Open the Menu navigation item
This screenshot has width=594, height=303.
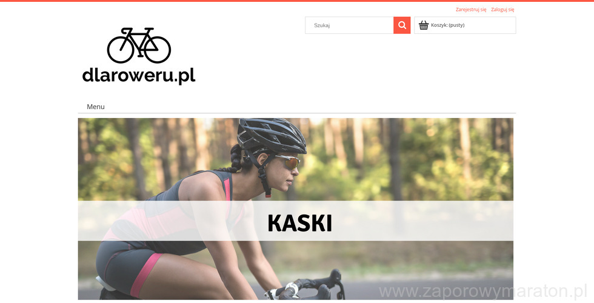(x=96, y=107)
